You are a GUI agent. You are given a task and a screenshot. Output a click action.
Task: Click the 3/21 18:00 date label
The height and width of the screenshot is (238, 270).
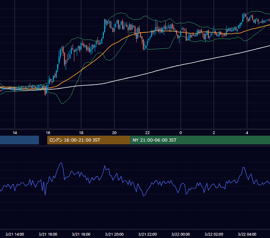[x=81, y=234]
